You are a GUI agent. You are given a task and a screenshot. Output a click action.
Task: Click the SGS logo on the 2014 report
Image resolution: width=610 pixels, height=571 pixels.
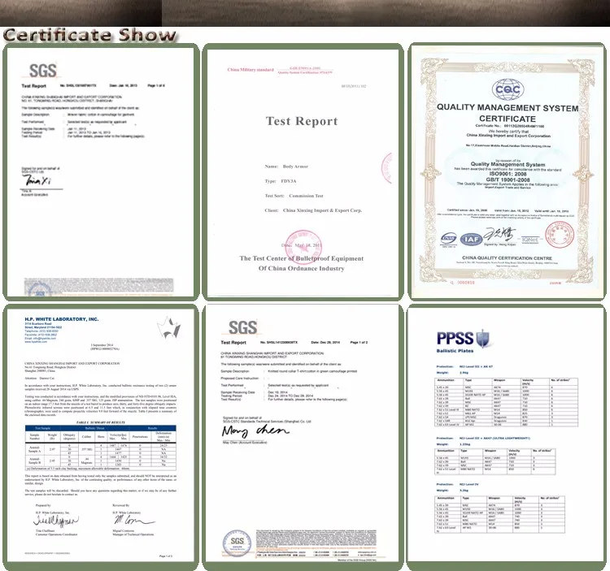pyautogui.click(x=242, y=327)
